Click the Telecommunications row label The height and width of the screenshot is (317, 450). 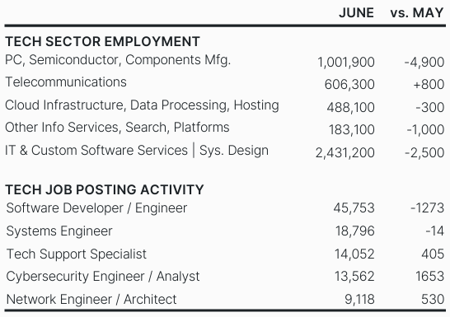tap(66, 82)
